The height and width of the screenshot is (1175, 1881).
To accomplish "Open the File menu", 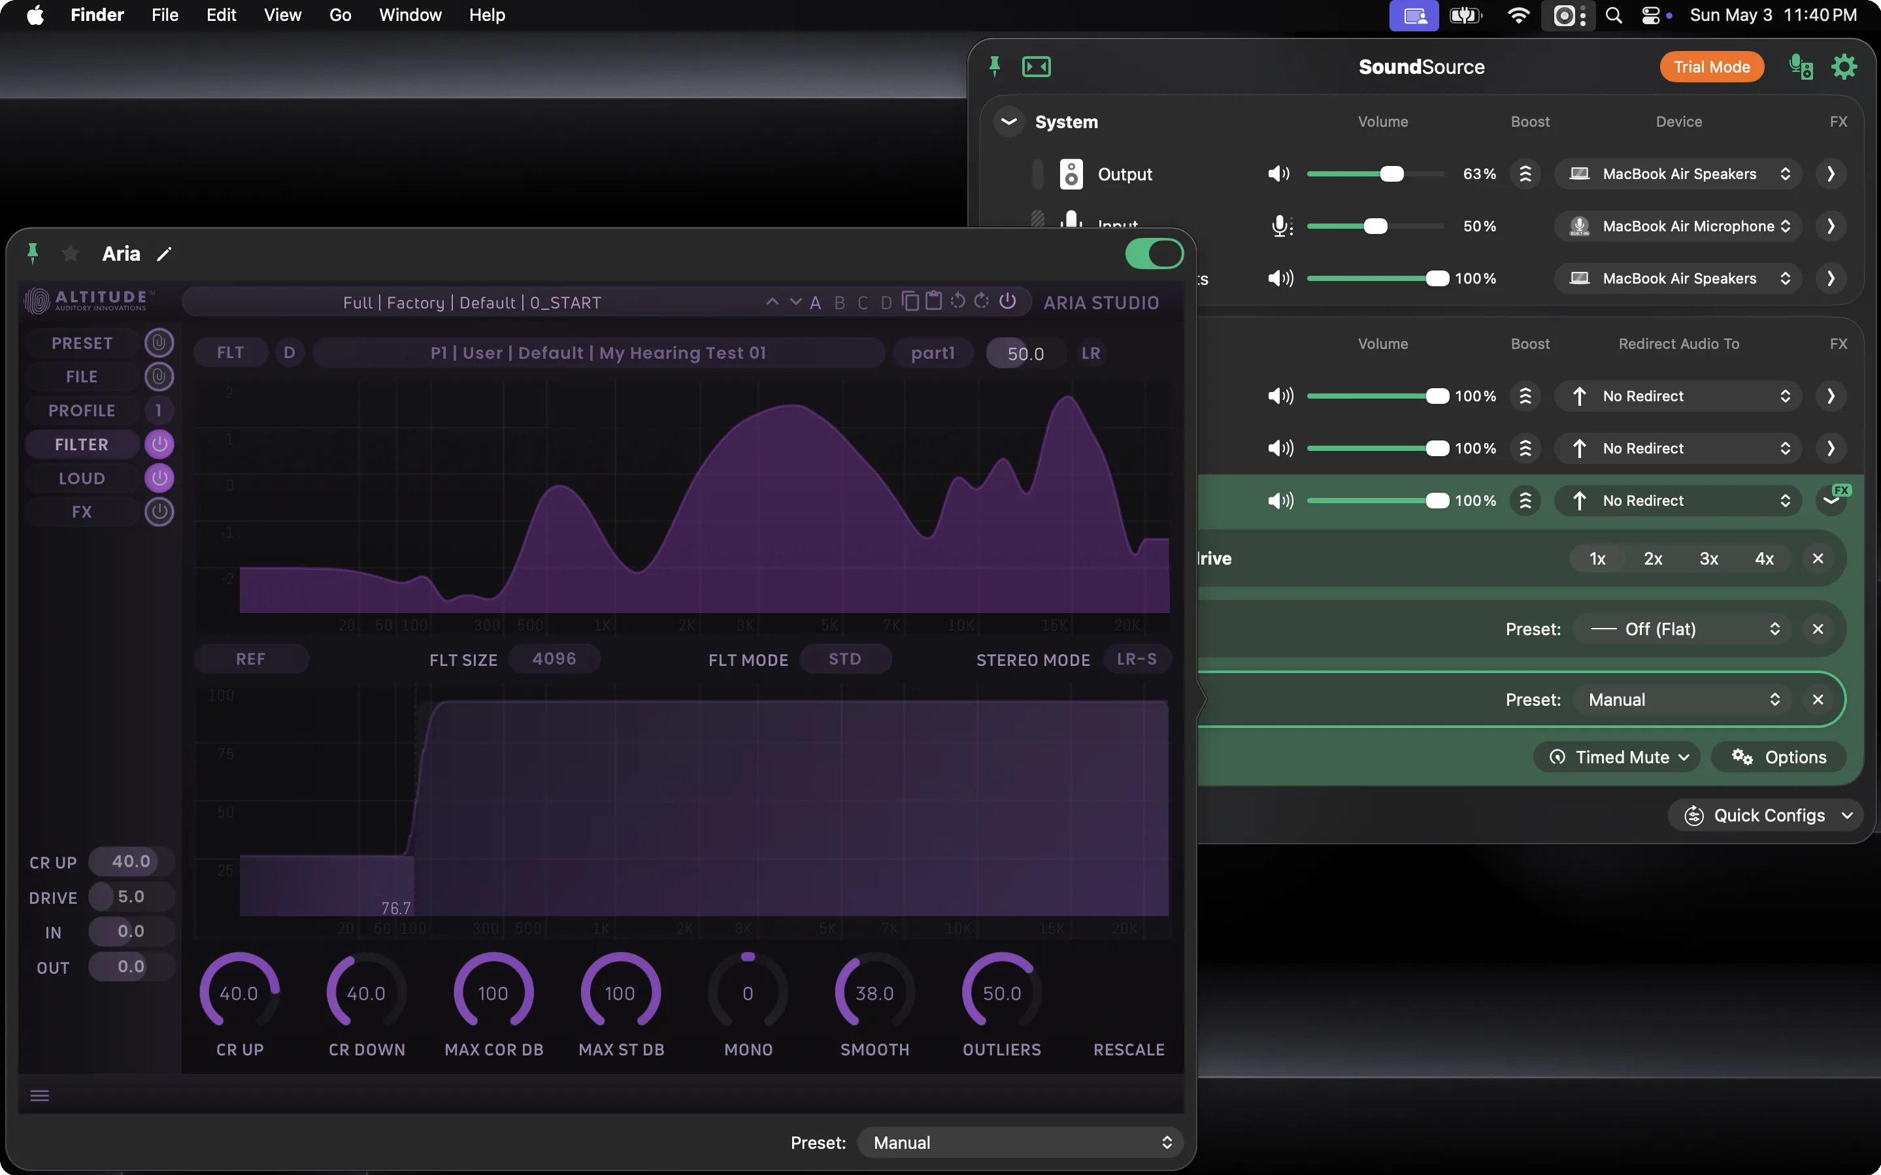I will click(165, 16).
